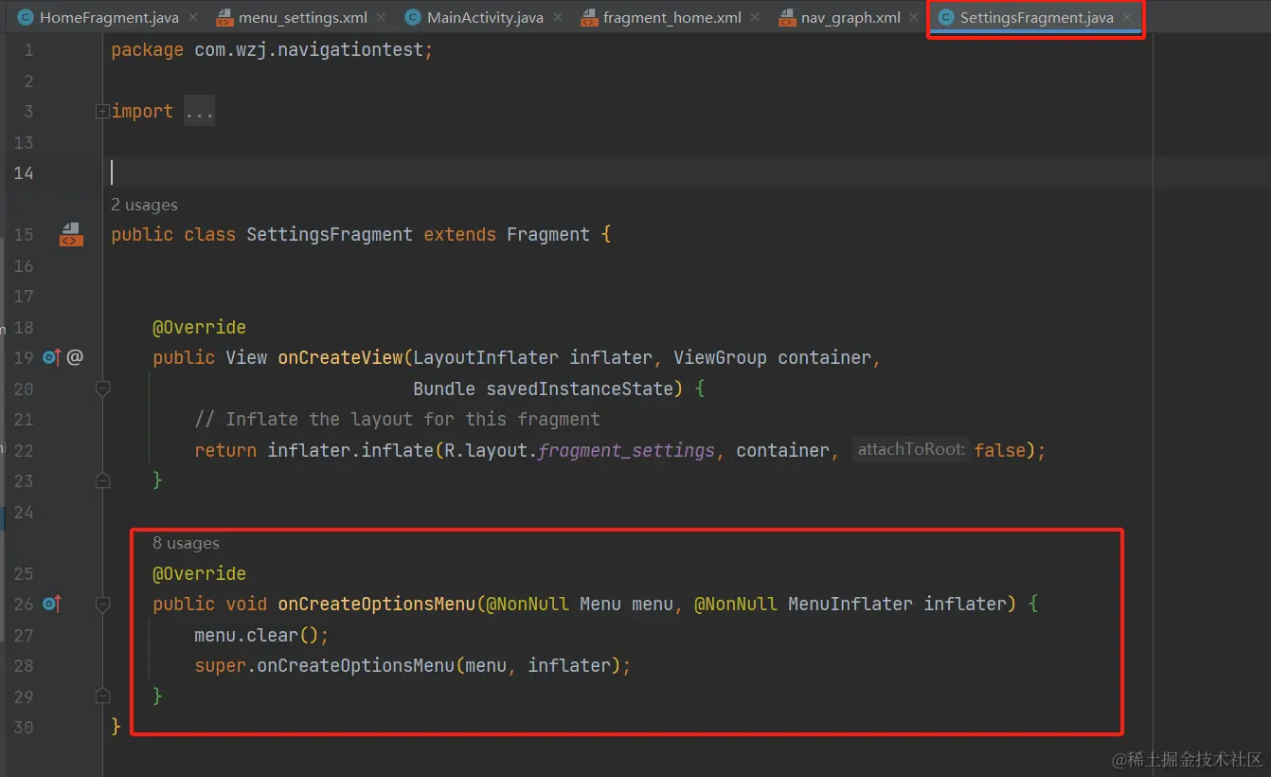Show the "8 usages" of onCreateOptionsMenu

point(186,543)
